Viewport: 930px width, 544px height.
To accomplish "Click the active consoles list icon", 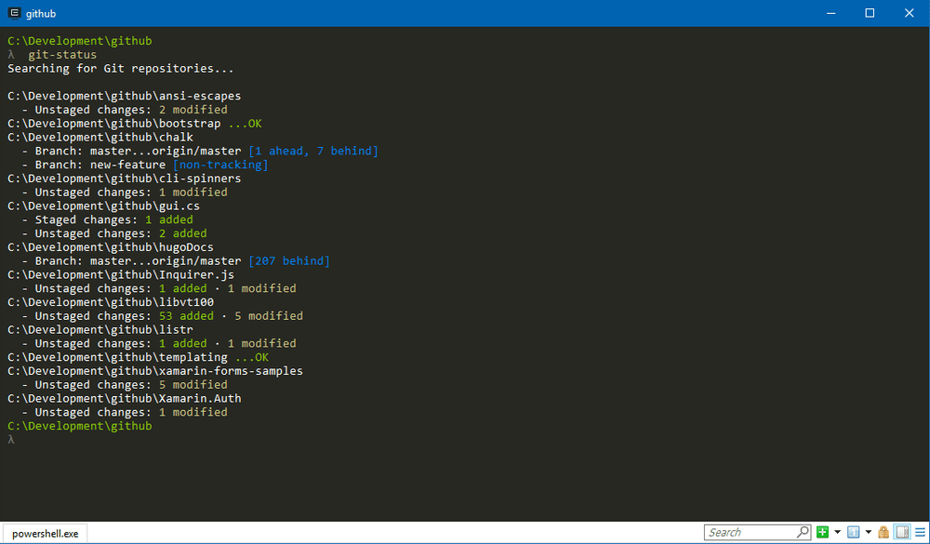I will click(854, 532).
